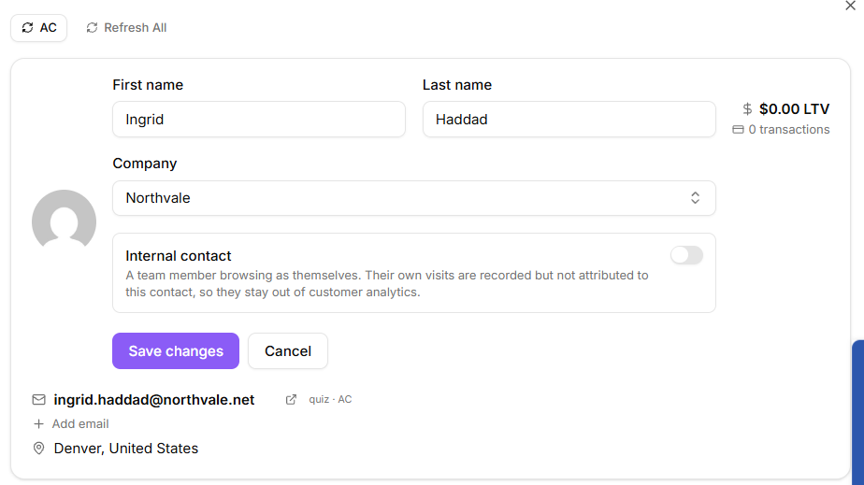Click the 'quiz · AC' source label

330,399
